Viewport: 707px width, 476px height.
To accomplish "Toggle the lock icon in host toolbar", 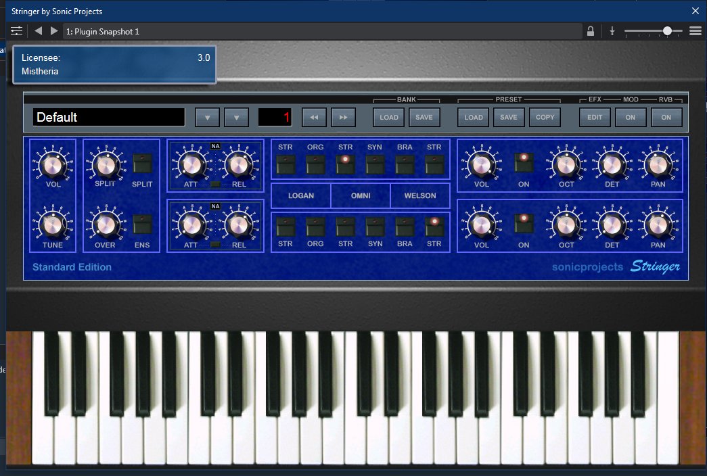I will (590, 31).
